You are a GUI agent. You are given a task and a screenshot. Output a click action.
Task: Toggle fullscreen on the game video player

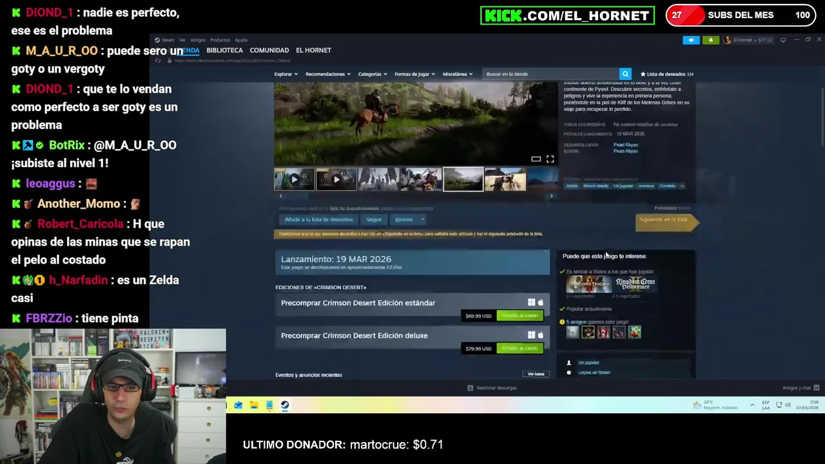[x=550, y=159]
